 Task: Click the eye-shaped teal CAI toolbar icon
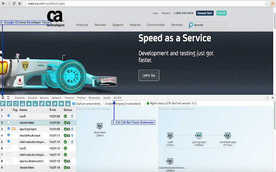61,104
